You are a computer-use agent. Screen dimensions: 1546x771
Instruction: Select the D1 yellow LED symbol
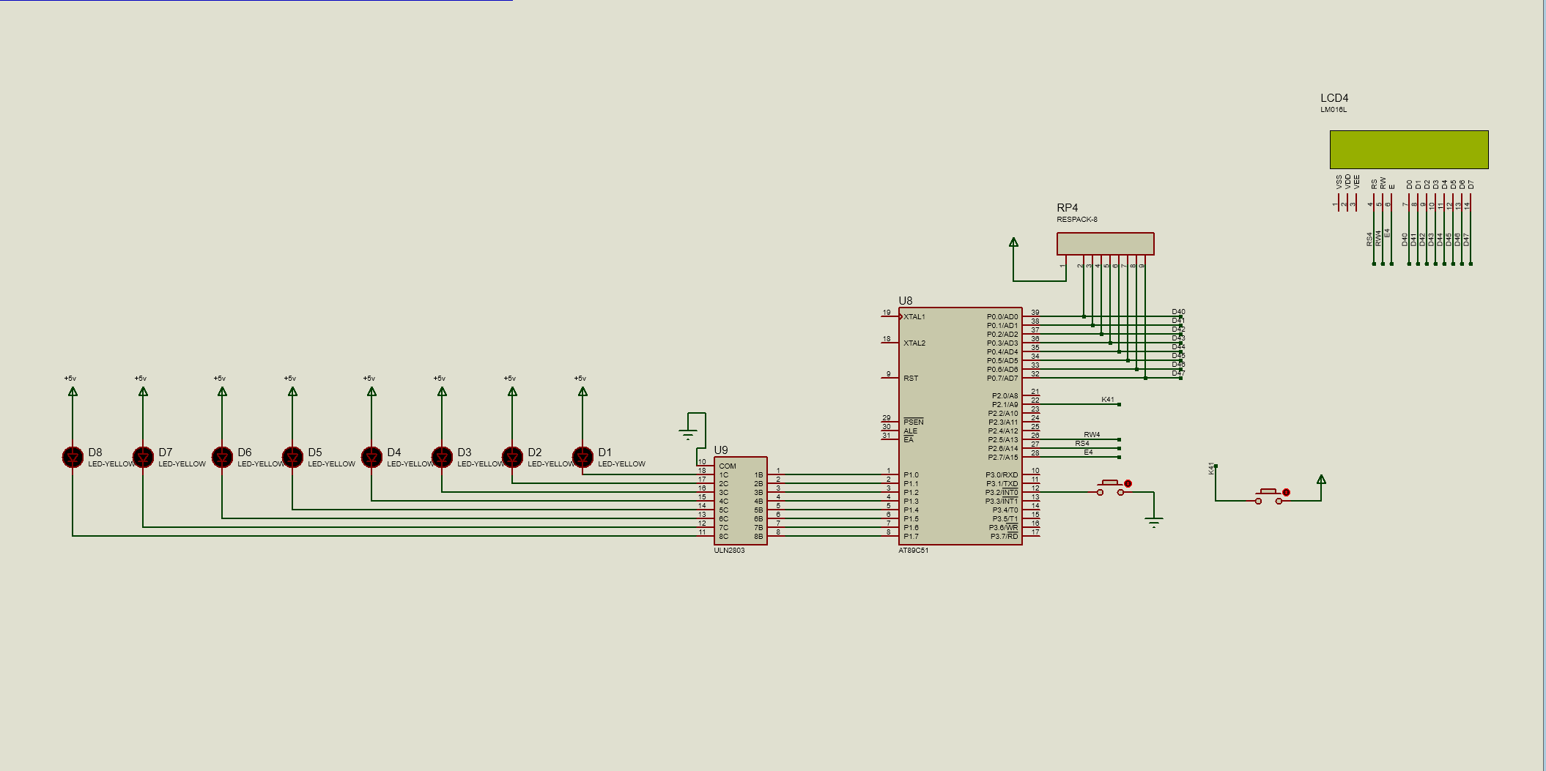pyautogui.click(x=582, y=458)
